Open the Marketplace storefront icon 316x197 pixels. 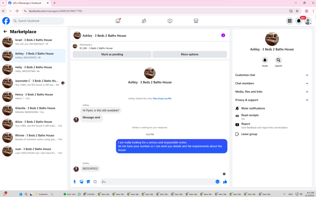coord(196,21)
